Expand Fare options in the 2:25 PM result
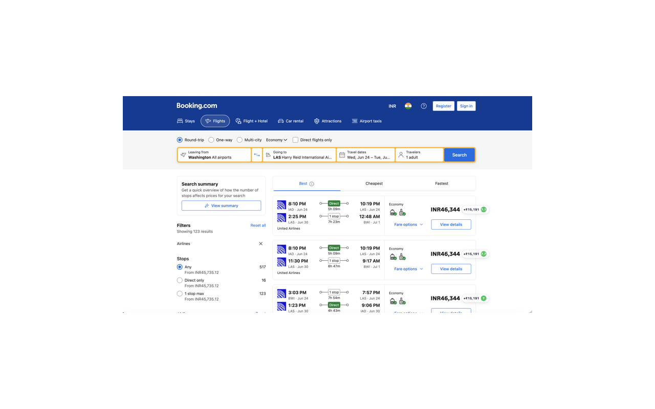The image size is (655, 409). click(x=408, y=224)
